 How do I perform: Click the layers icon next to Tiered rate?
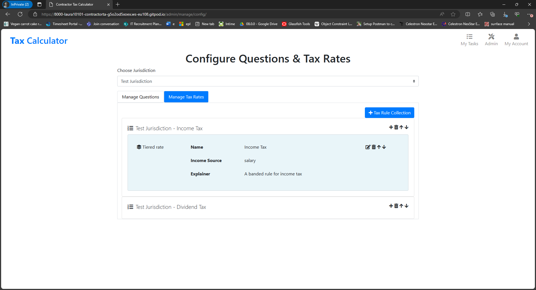(x=139, y=147)
